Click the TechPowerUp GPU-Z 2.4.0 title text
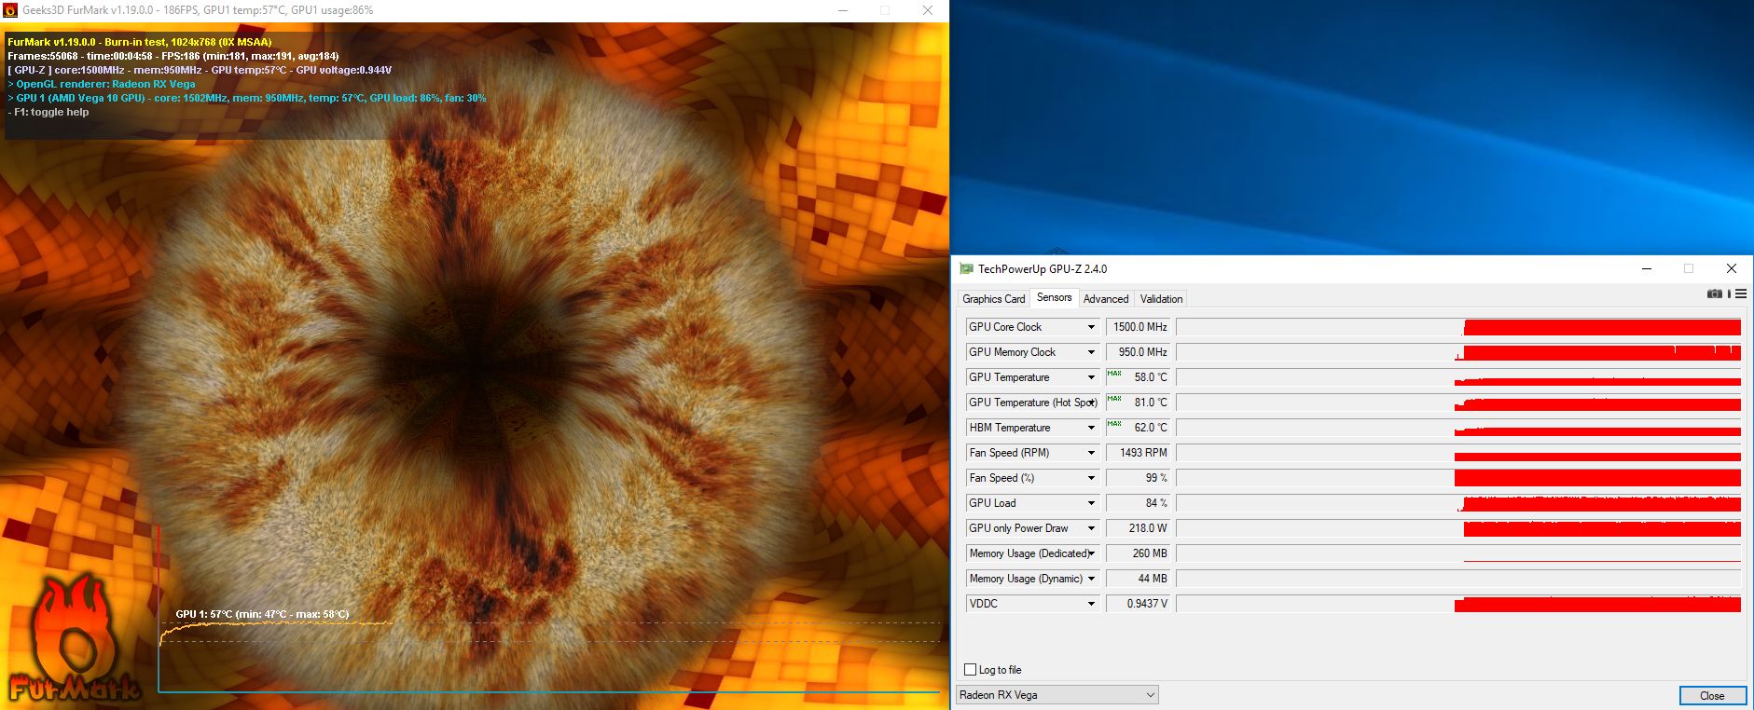1754x710 pixels. (1043, 268)
